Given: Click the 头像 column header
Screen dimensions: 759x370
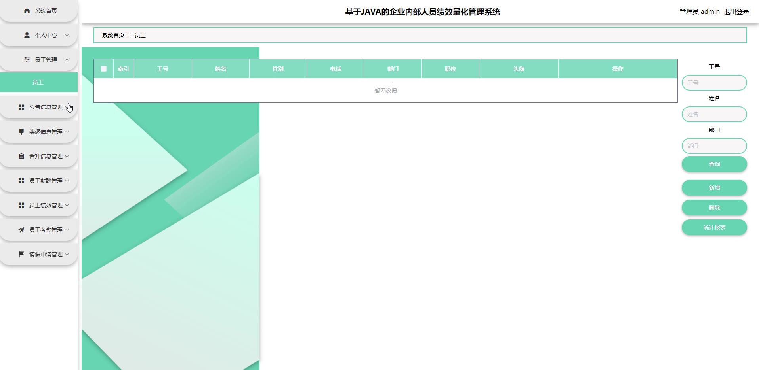Looking at the screenshot, I should click(x=519, y=69).
